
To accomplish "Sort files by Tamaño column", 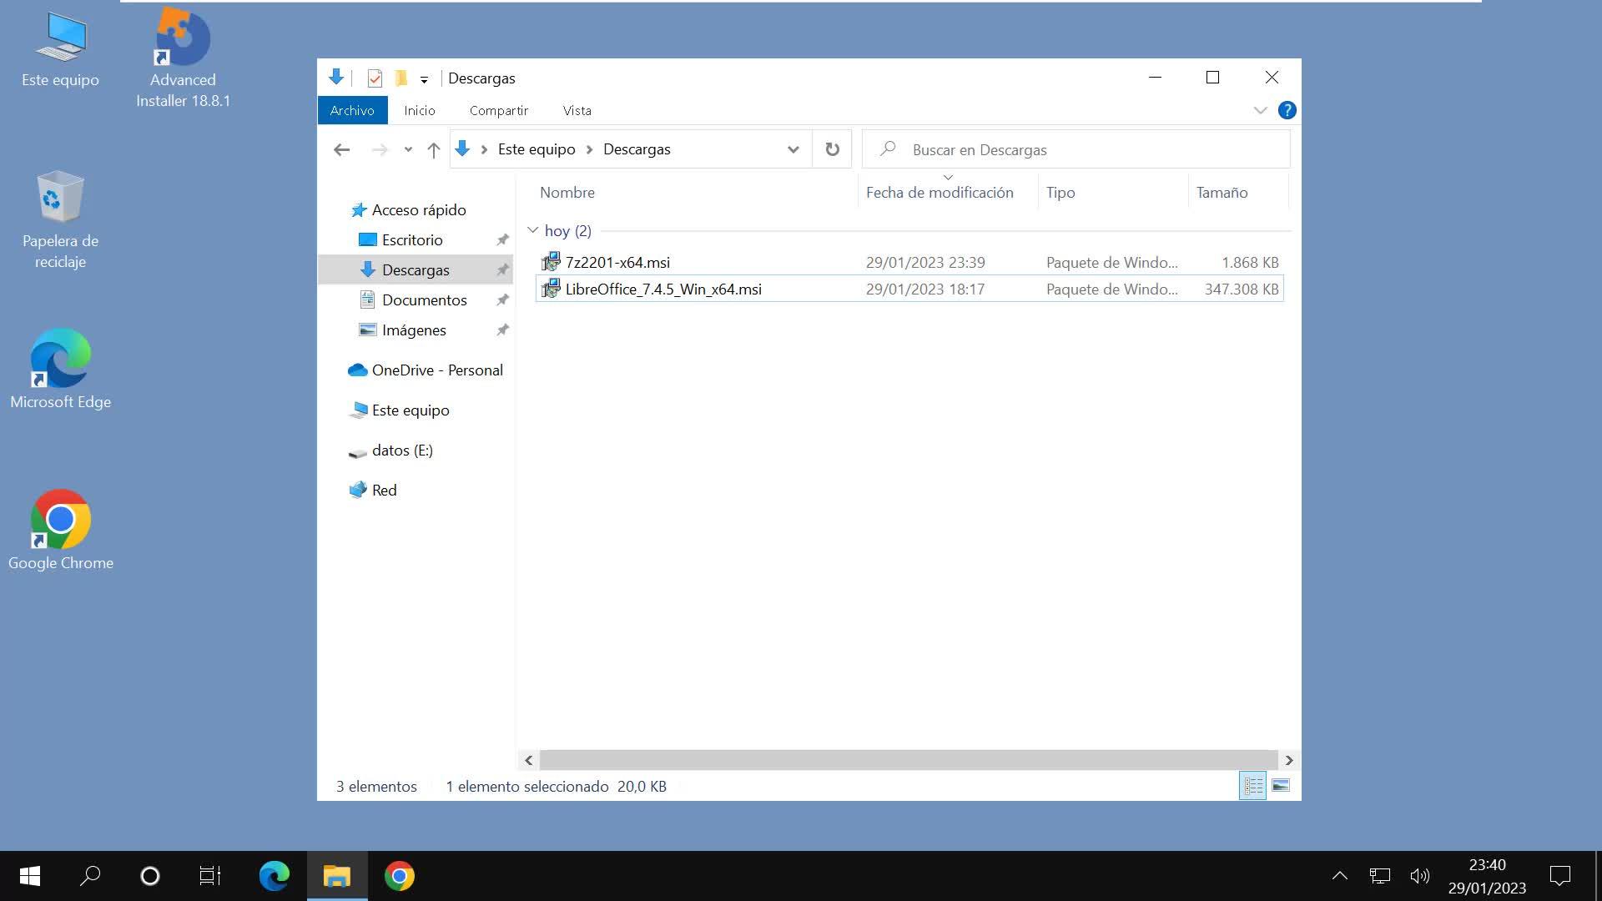I will (1222, 193).
